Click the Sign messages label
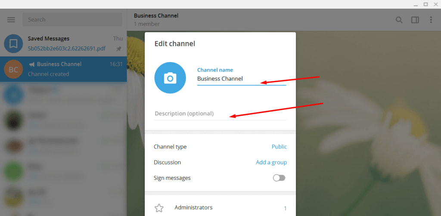The height and width of the screenshot is (216, 441). coord(172,178)
